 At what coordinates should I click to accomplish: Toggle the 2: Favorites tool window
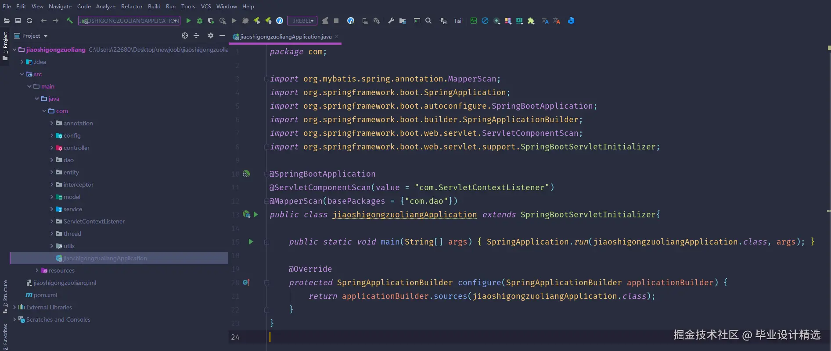[5, 337]
